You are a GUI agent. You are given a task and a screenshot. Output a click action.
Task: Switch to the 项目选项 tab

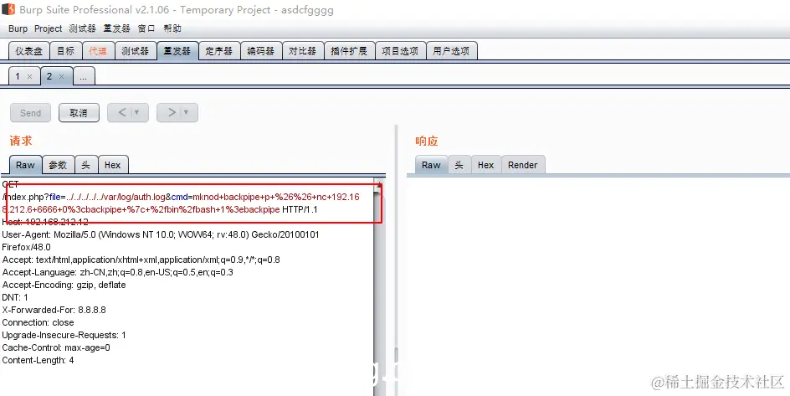tap(400, 51)
